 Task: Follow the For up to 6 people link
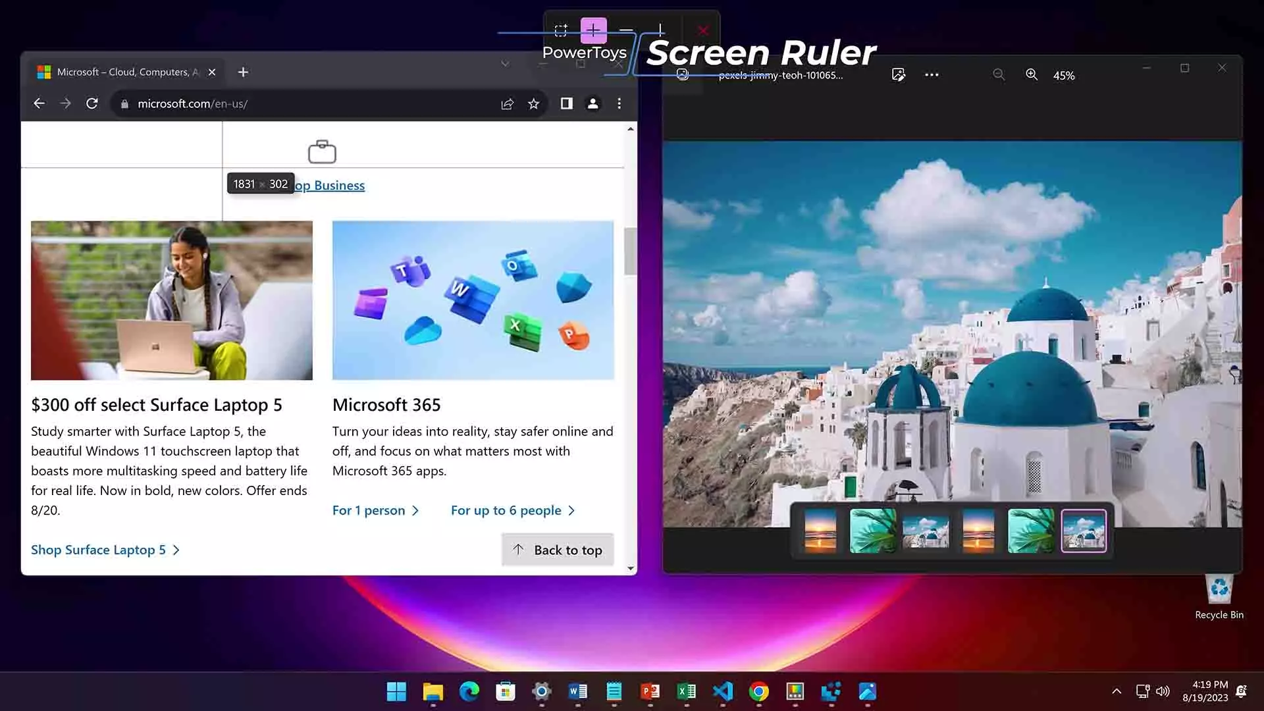(513, 510)
